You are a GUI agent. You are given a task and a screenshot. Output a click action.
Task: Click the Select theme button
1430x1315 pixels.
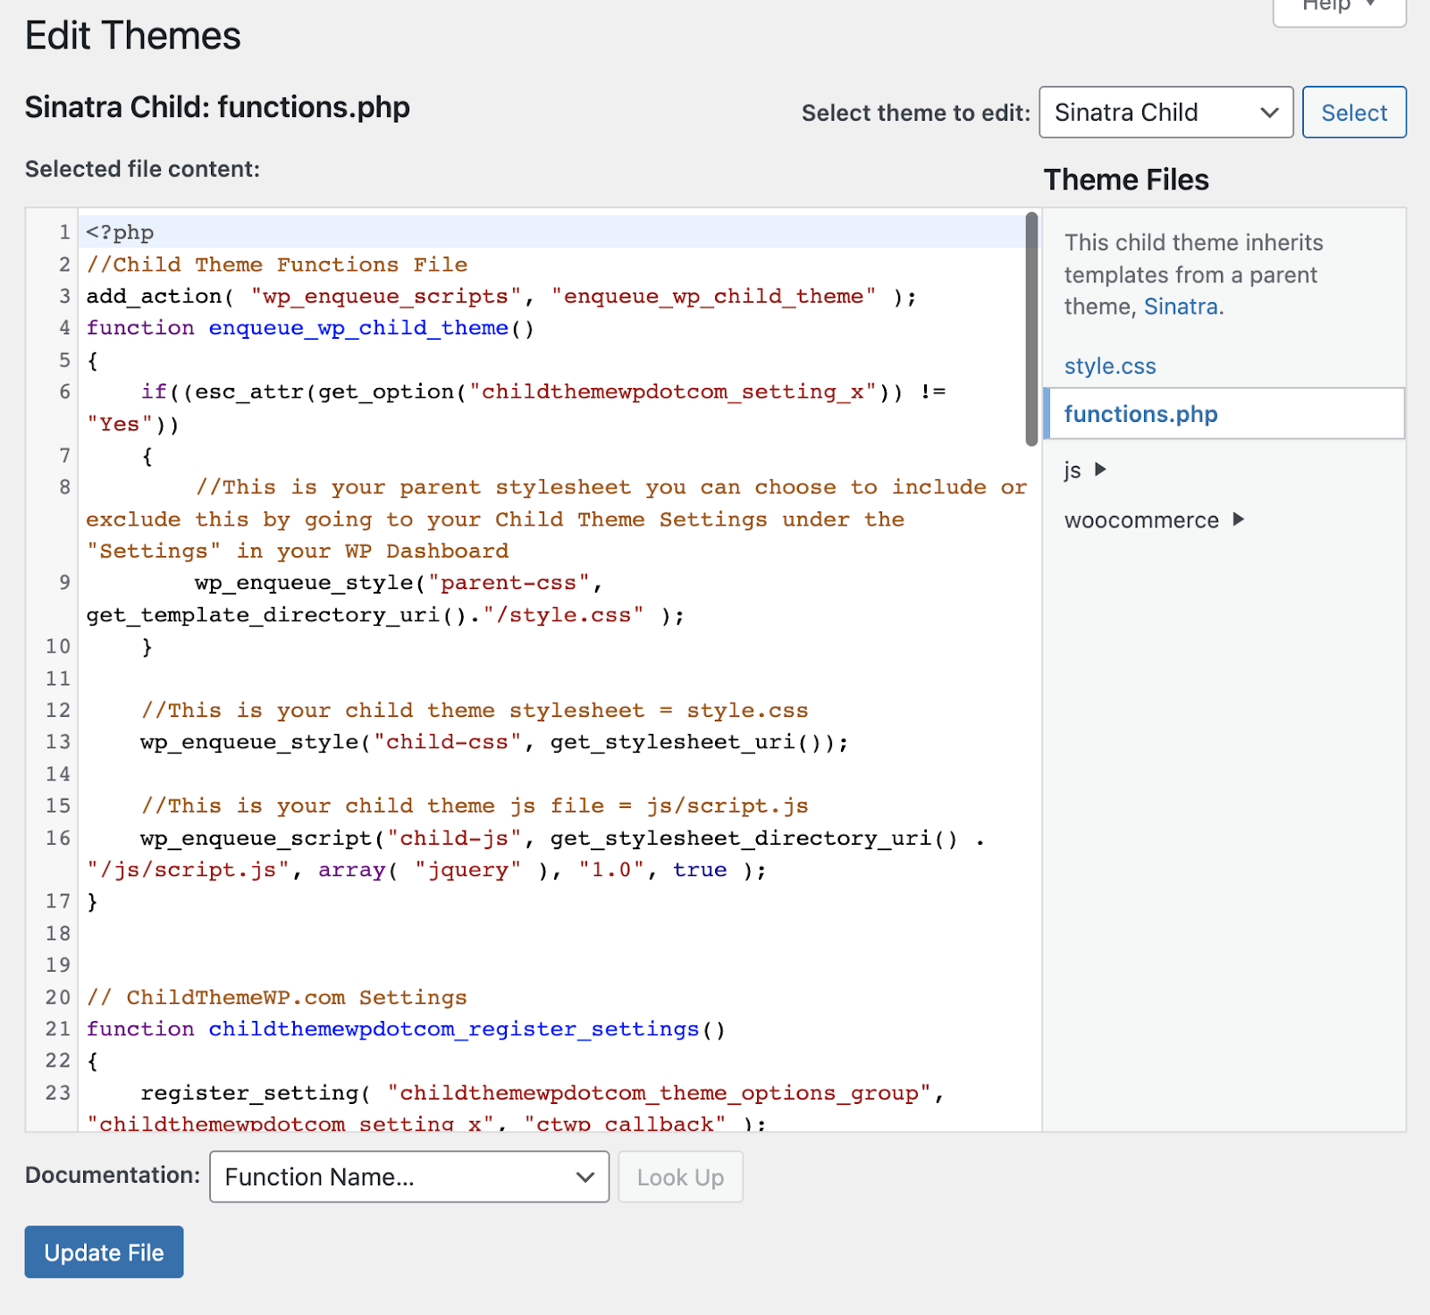tap(1354, 113)
